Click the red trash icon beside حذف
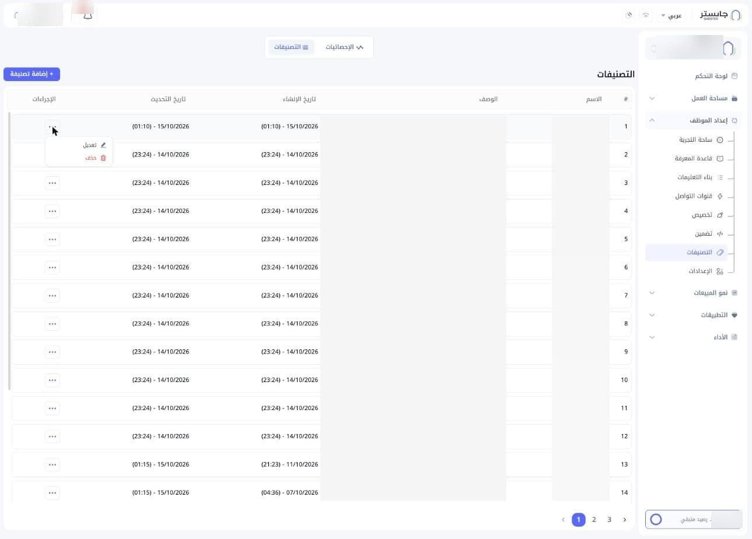Viewport: 752px width, 539px height. point(103,157)
